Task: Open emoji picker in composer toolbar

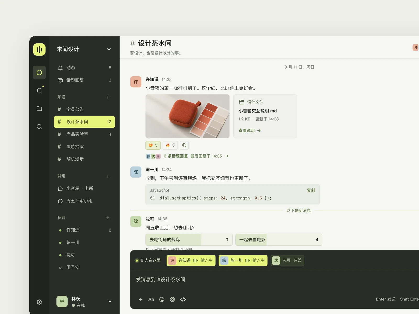Action: point(162,299)
